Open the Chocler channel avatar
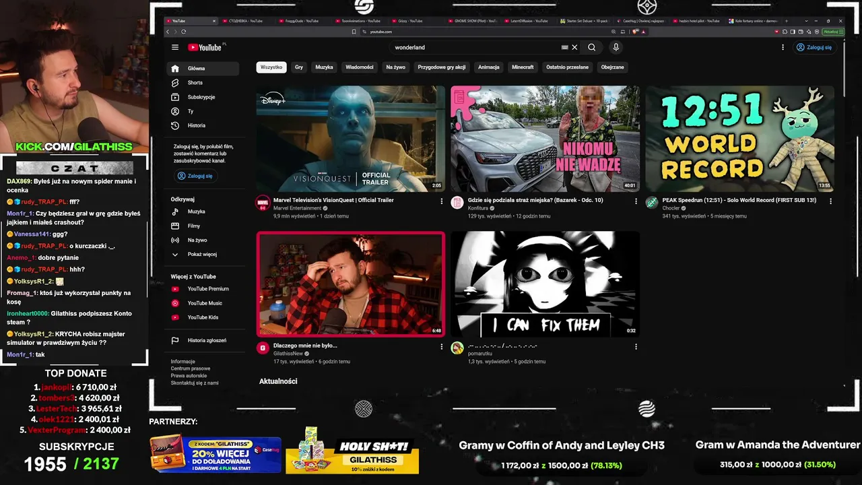 (x=652, y=203)
